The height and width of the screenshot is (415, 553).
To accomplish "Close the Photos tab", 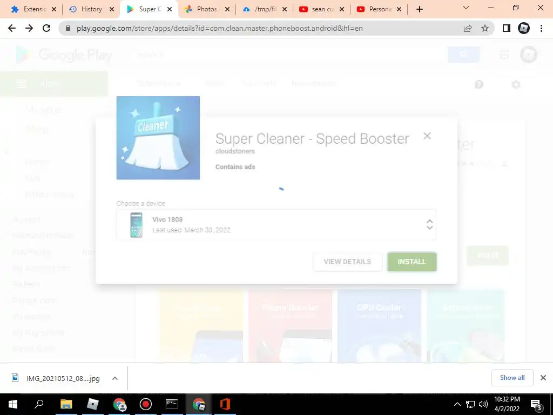I will (227, 9).
